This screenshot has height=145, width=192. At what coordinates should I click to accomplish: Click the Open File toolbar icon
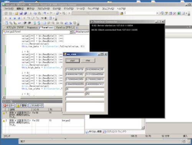(17, 13)
